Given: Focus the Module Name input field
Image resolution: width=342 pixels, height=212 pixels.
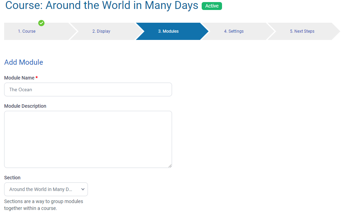Looking at the screenshot, I should tap(88, 89).
